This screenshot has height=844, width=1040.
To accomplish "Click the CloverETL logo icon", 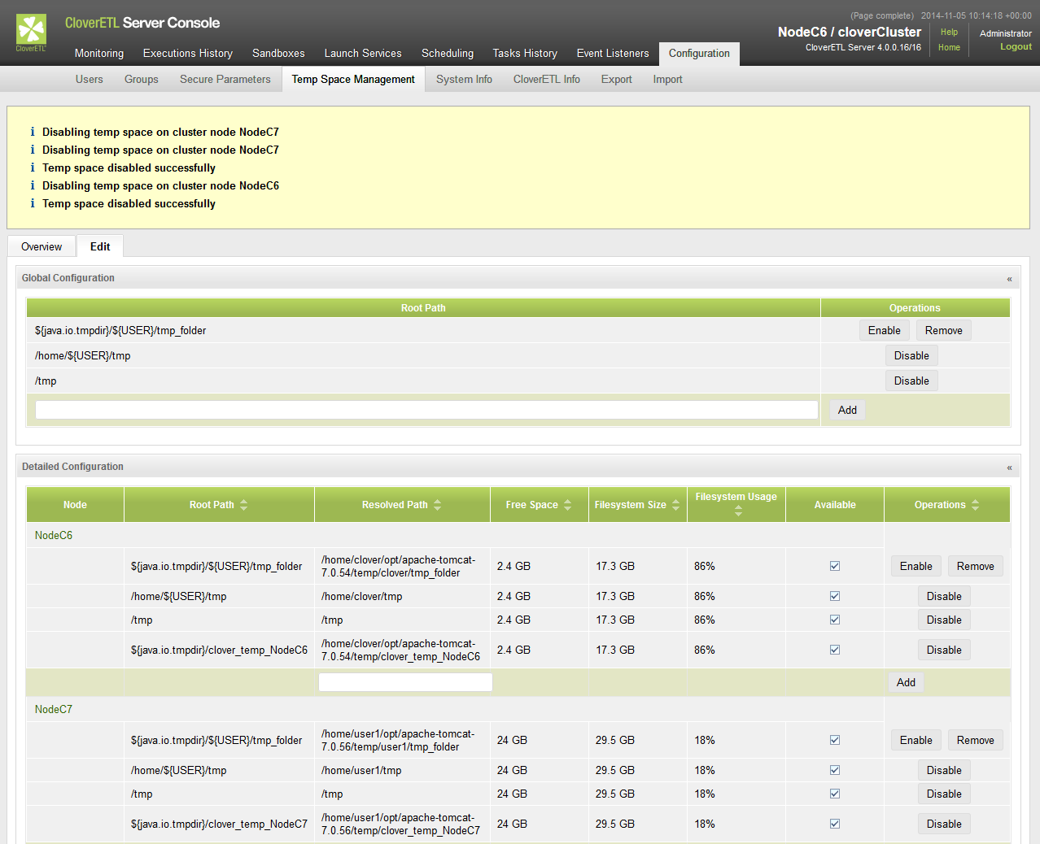I will point(31,31).
